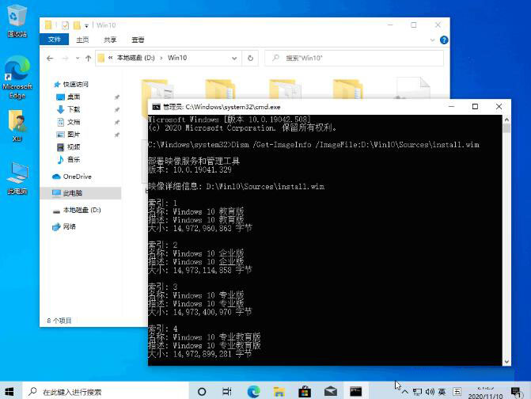Click "索引: 1" line in cmd output

[x=163, y=203]
